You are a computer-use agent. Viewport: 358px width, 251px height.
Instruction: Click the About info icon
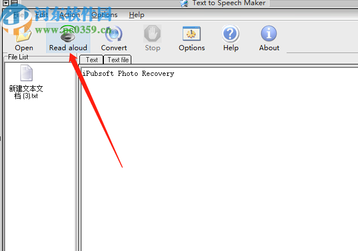tap(269, 34)
